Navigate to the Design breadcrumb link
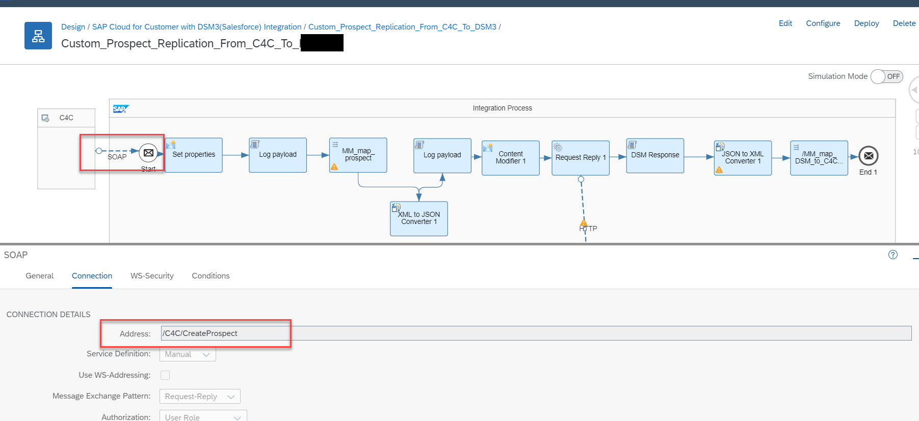 point(73,27)
